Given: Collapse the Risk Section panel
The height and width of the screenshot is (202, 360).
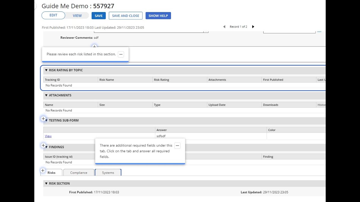Looking at the screenshot, I should [46, 183].
